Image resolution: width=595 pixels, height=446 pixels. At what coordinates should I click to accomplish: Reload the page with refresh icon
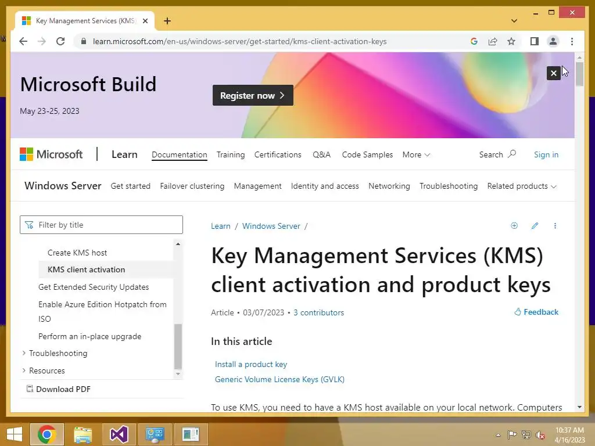60,41
